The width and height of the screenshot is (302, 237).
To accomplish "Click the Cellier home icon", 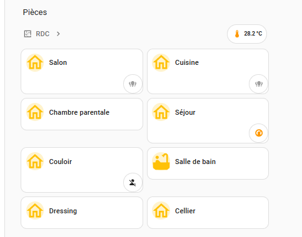I will [161, 211].
